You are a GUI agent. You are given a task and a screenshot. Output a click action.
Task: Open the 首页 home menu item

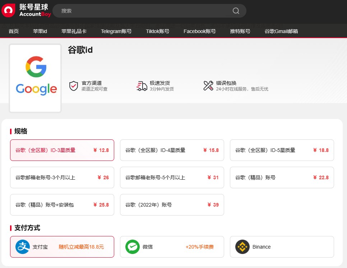pyautogui.click(x=14, y=31)
